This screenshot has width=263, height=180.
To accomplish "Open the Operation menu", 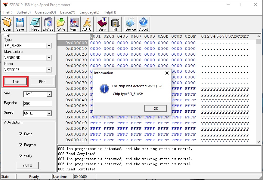I will [x=45, y=12].
